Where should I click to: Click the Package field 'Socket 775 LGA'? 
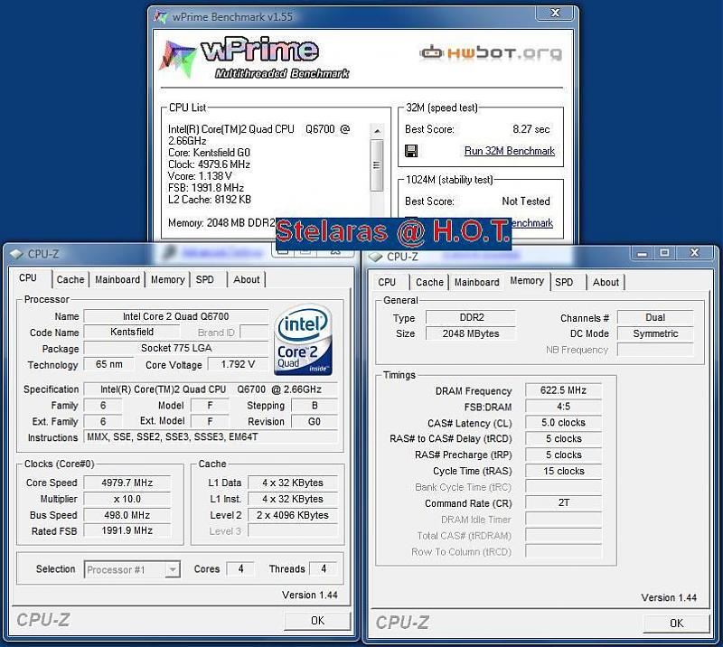(176, 348)
